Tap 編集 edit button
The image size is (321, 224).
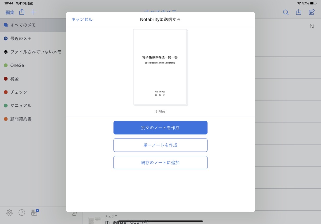[x=10, y=12]
